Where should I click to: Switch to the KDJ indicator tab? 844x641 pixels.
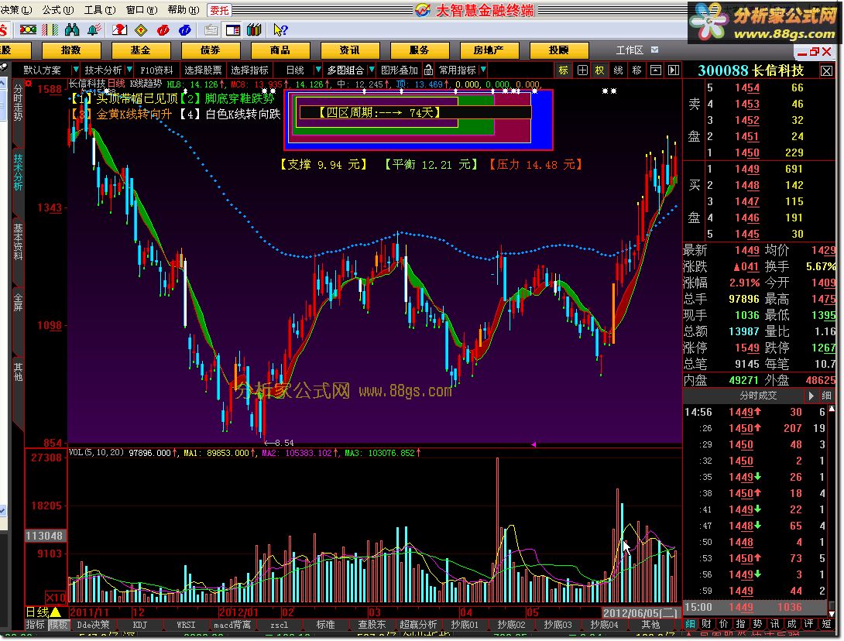click(140, 625)
